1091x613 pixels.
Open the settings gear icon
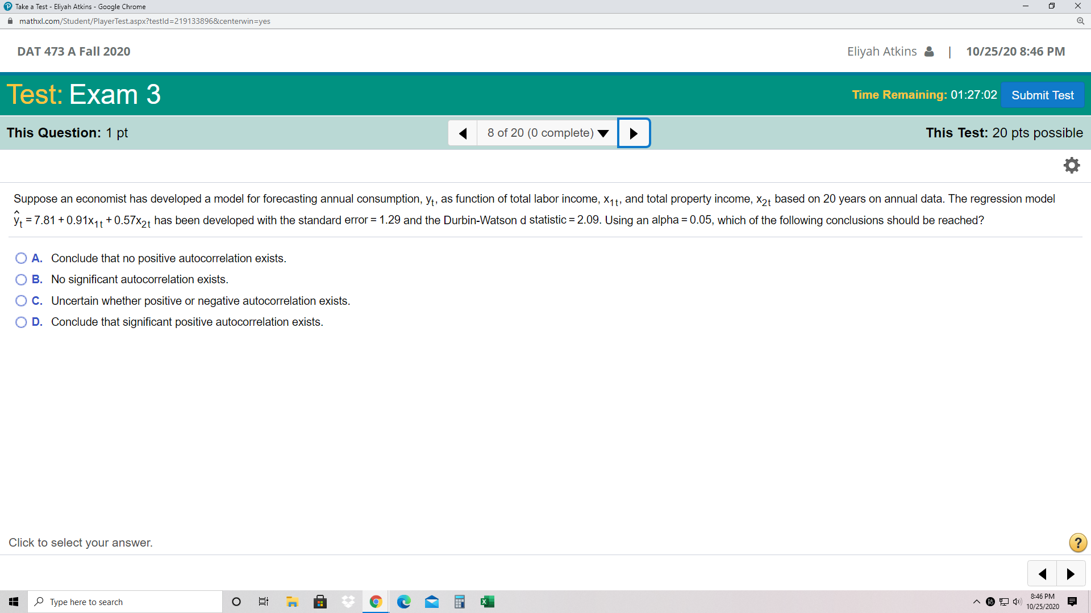1071,165
